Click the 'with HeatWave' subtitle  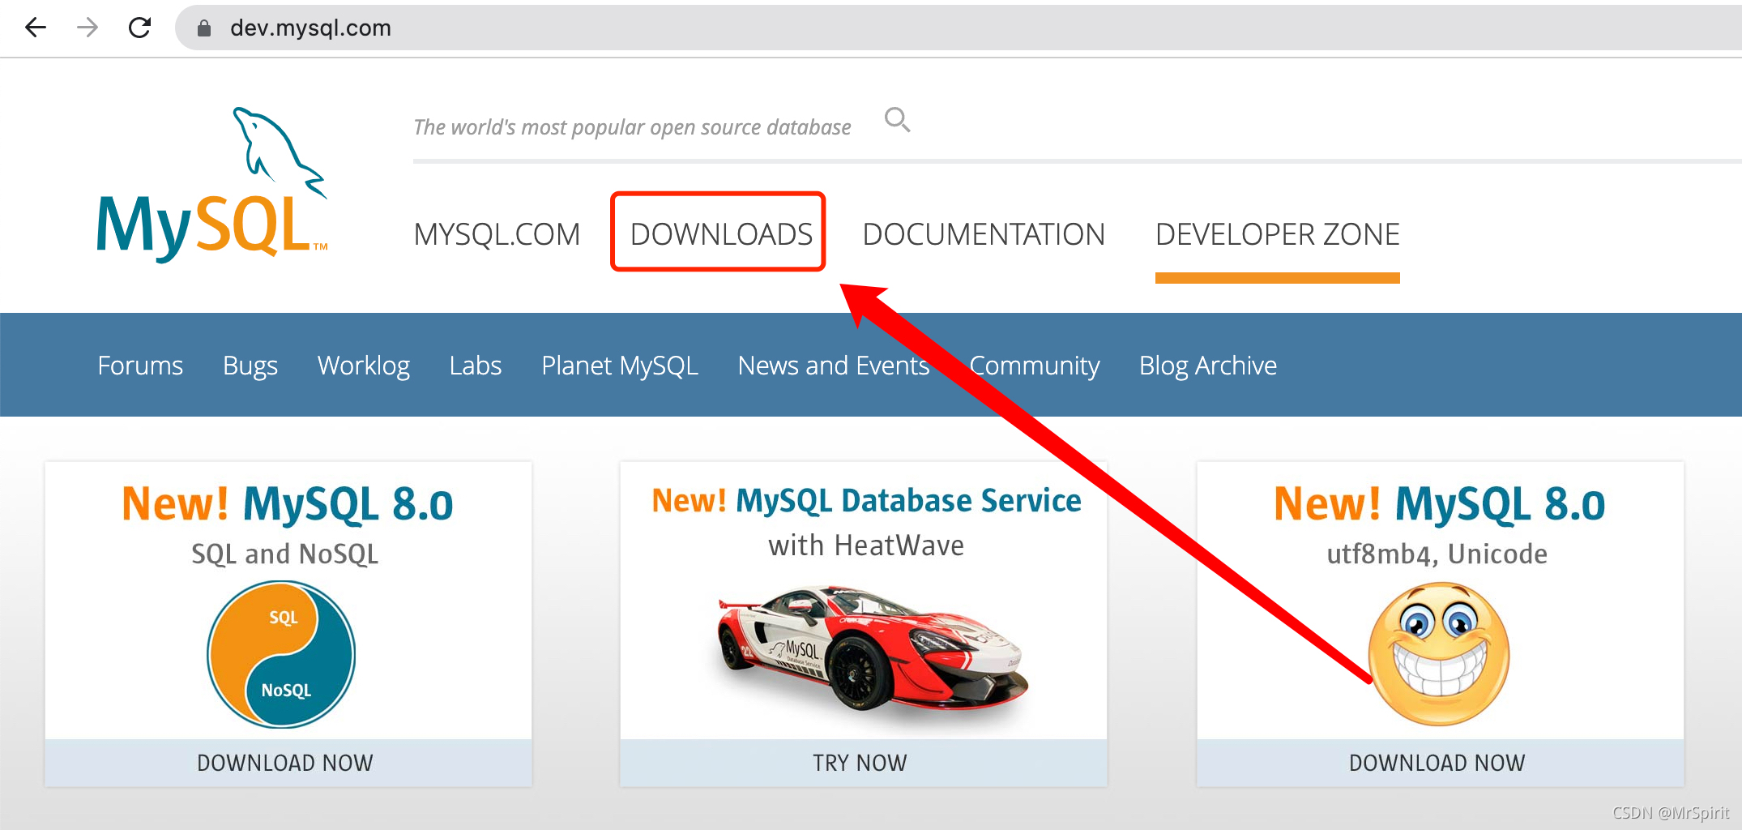pos(866,545)
